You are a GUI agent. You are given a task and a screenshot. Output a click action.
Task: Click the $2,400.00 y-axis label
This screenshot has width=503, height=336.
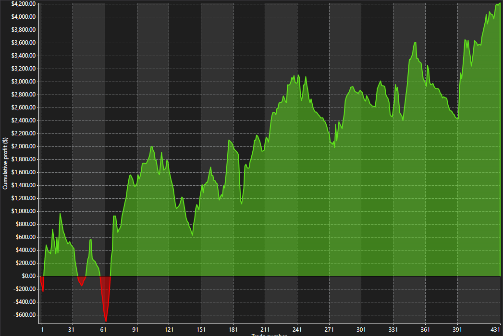(24, 120)
